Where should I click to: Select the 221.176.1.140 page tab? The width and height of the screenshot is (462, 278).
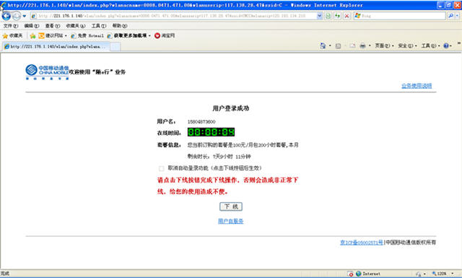[x=56, y=46]
